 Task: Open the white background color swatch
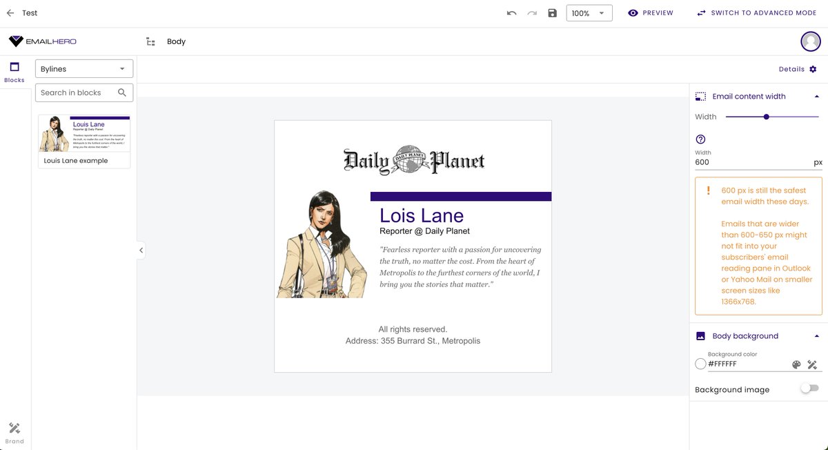(700, 364)
